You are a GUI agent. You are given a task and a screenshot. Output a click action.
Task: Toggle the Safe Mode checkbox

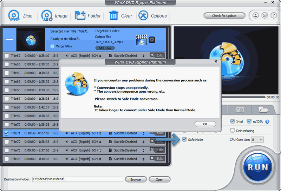(184, 139)
